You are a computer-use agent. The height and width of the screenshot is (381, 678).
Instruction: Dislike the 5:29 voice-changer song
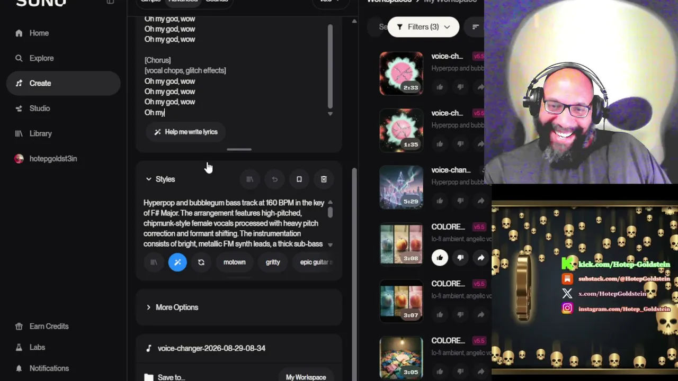460,201
